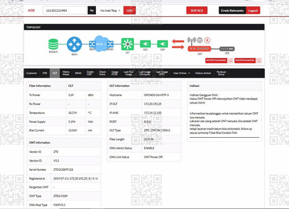Click the RADIUS database icon in topology
Viewport: 289px width, 209px height.
(53, 44)
